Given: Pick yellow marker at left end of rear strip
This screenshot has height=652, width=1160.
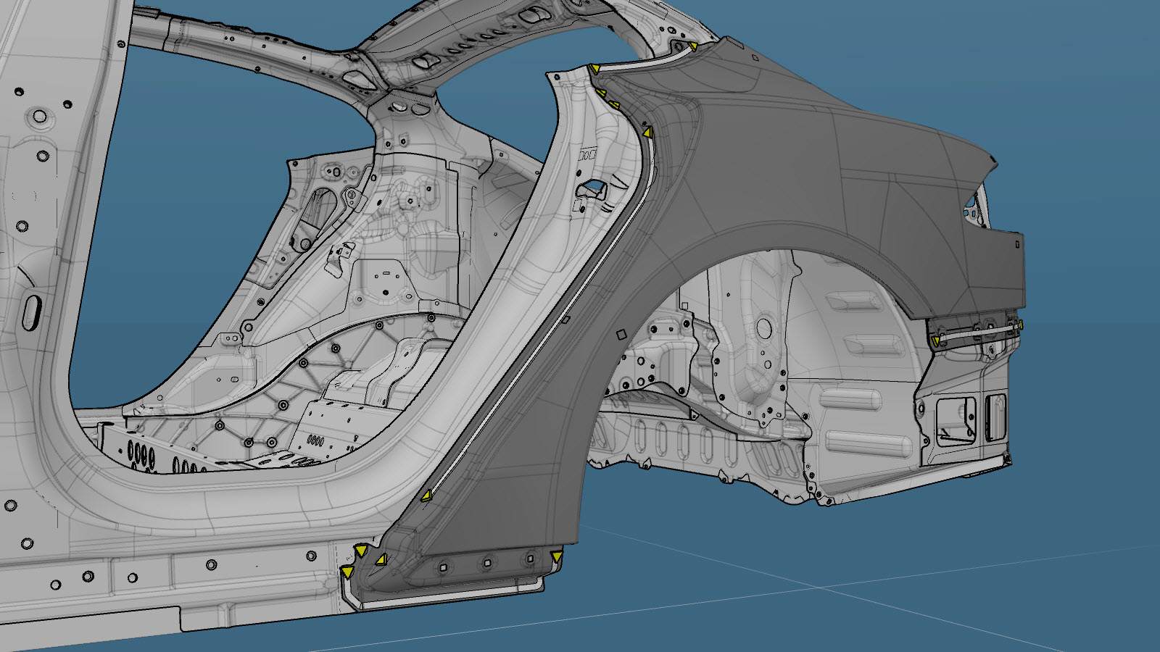Looking at the screenshot, I should click(936, 340).
